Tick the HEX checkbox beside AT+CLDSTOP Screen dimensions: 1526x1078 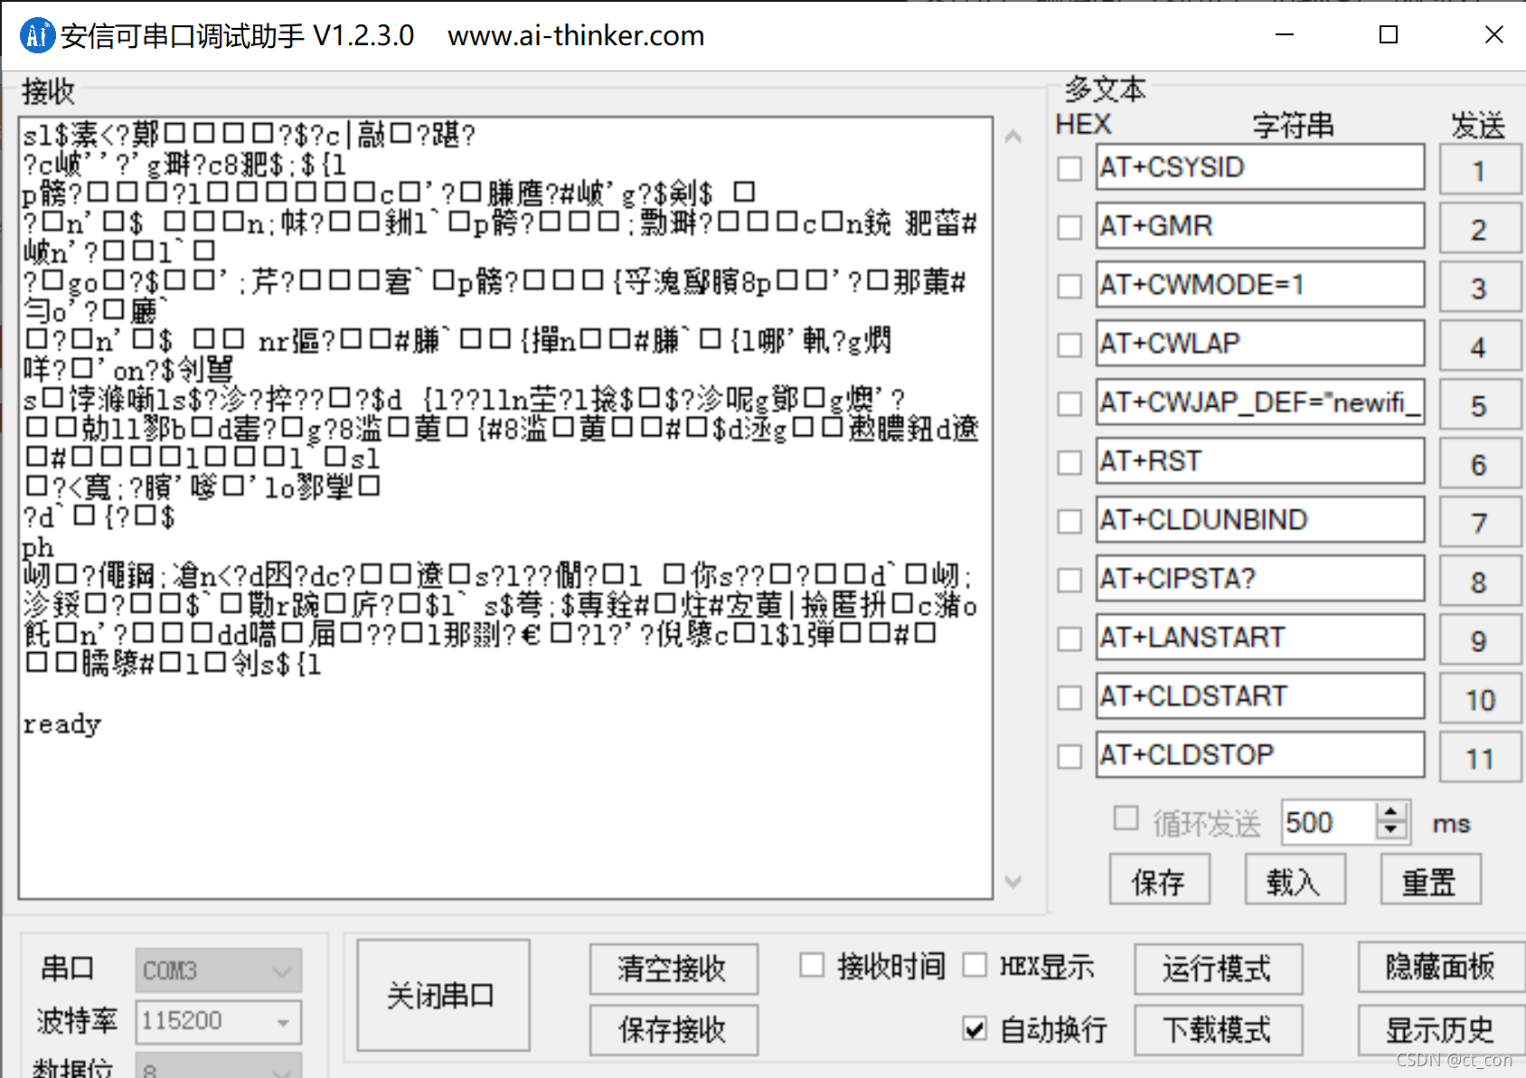pos(1069,757)
